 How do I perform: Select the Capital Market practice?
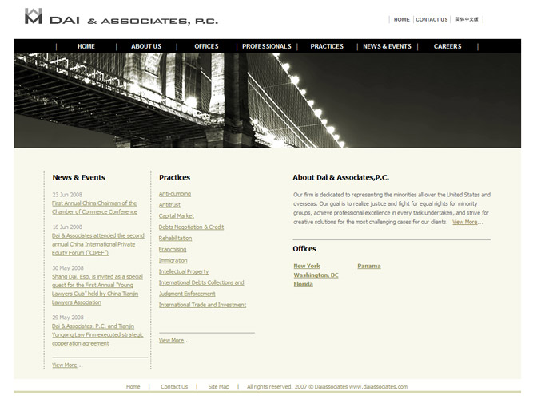point(177,216)
